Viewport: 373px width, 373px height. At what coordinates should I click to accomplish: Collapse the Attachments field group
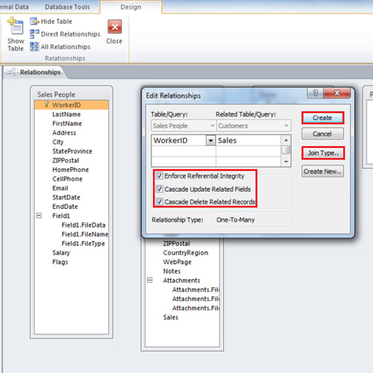coord(149,280)
